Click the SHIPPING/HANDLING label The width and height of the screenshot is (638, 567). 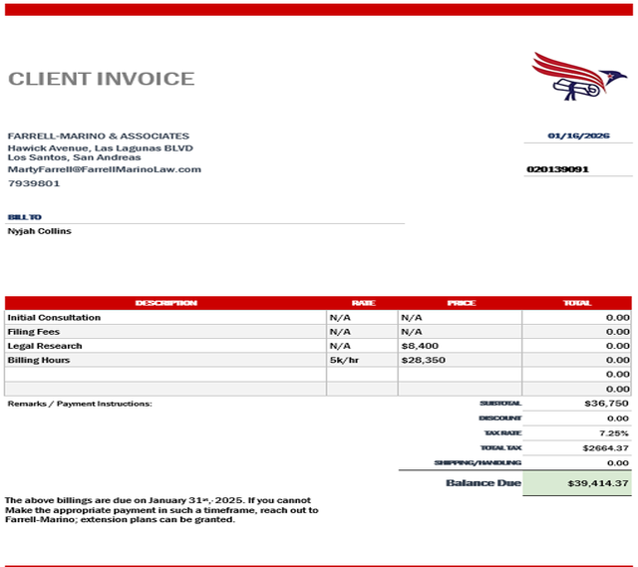coord(478,463)
